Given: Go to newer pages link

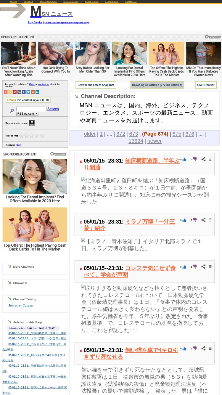Looking at the screenshot, I should (155, 141).
